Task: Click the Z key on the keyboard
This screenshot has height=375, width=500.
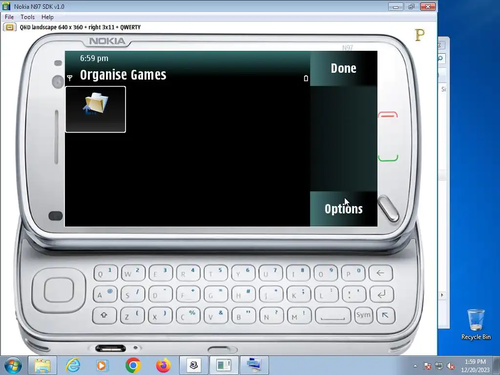Action: (132, 315)
